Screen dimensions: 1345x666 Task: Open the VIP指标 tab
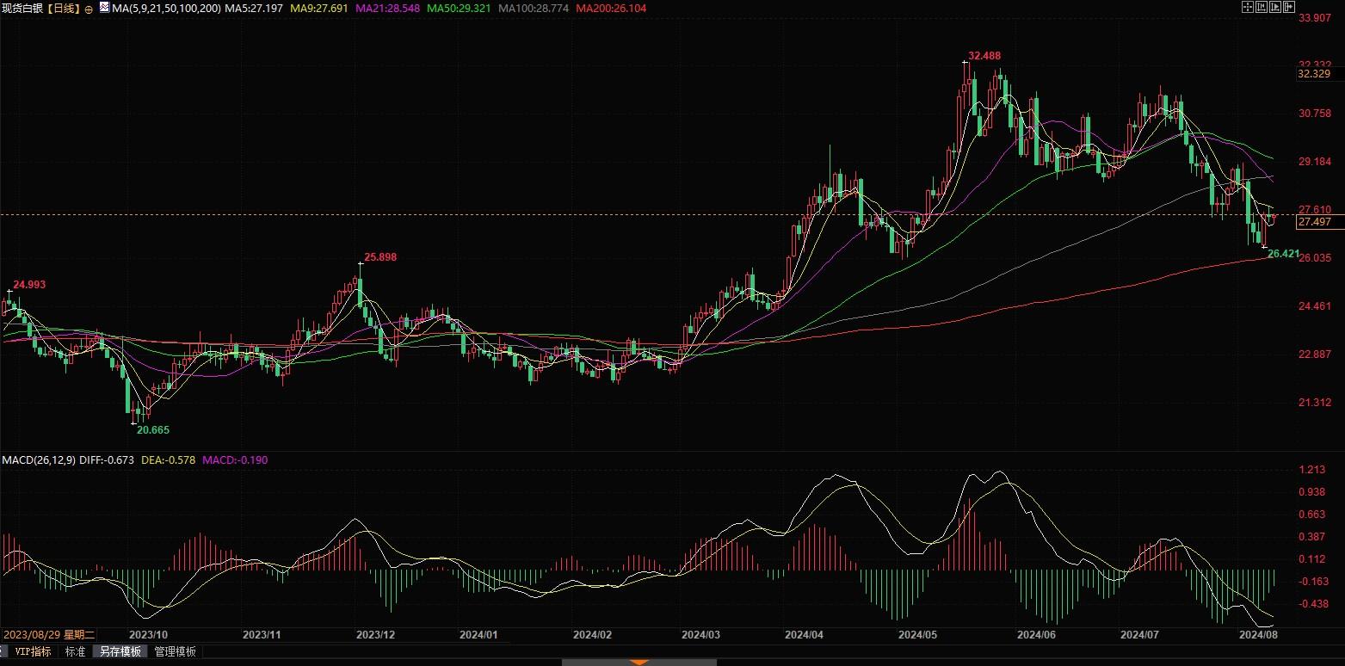(x=33, y=651)
